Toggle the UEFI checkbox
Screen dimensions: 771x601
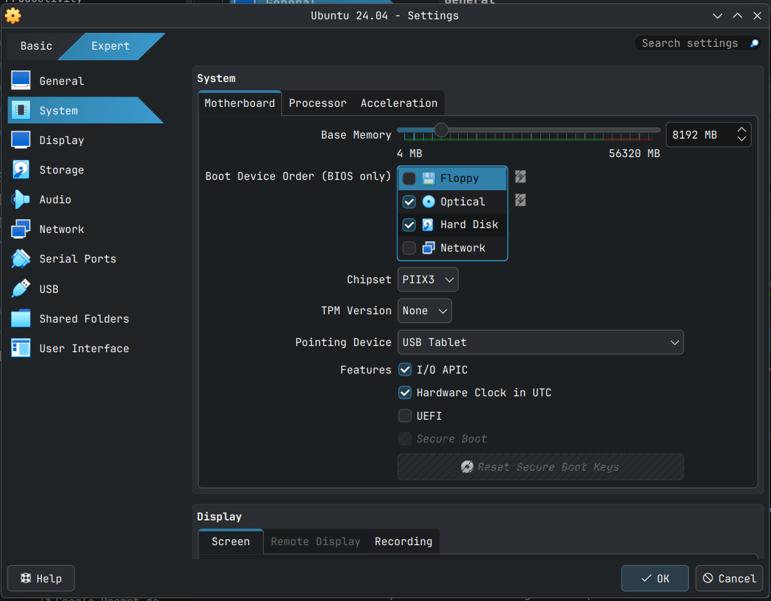click(405, 416)
